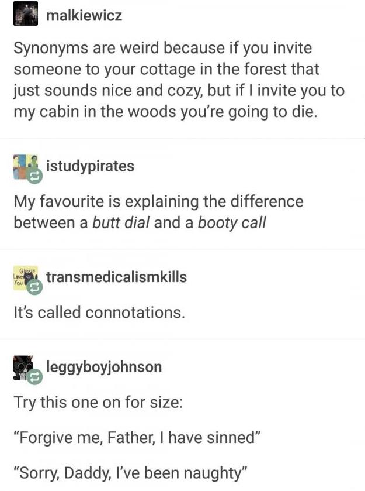Click 'It's called connotations.' reply text

[x=99, y=313]
